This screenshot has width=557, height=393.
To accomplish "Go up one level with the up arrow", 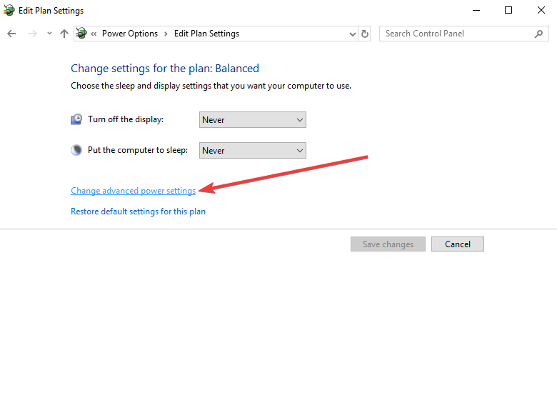I will (64, 34).
